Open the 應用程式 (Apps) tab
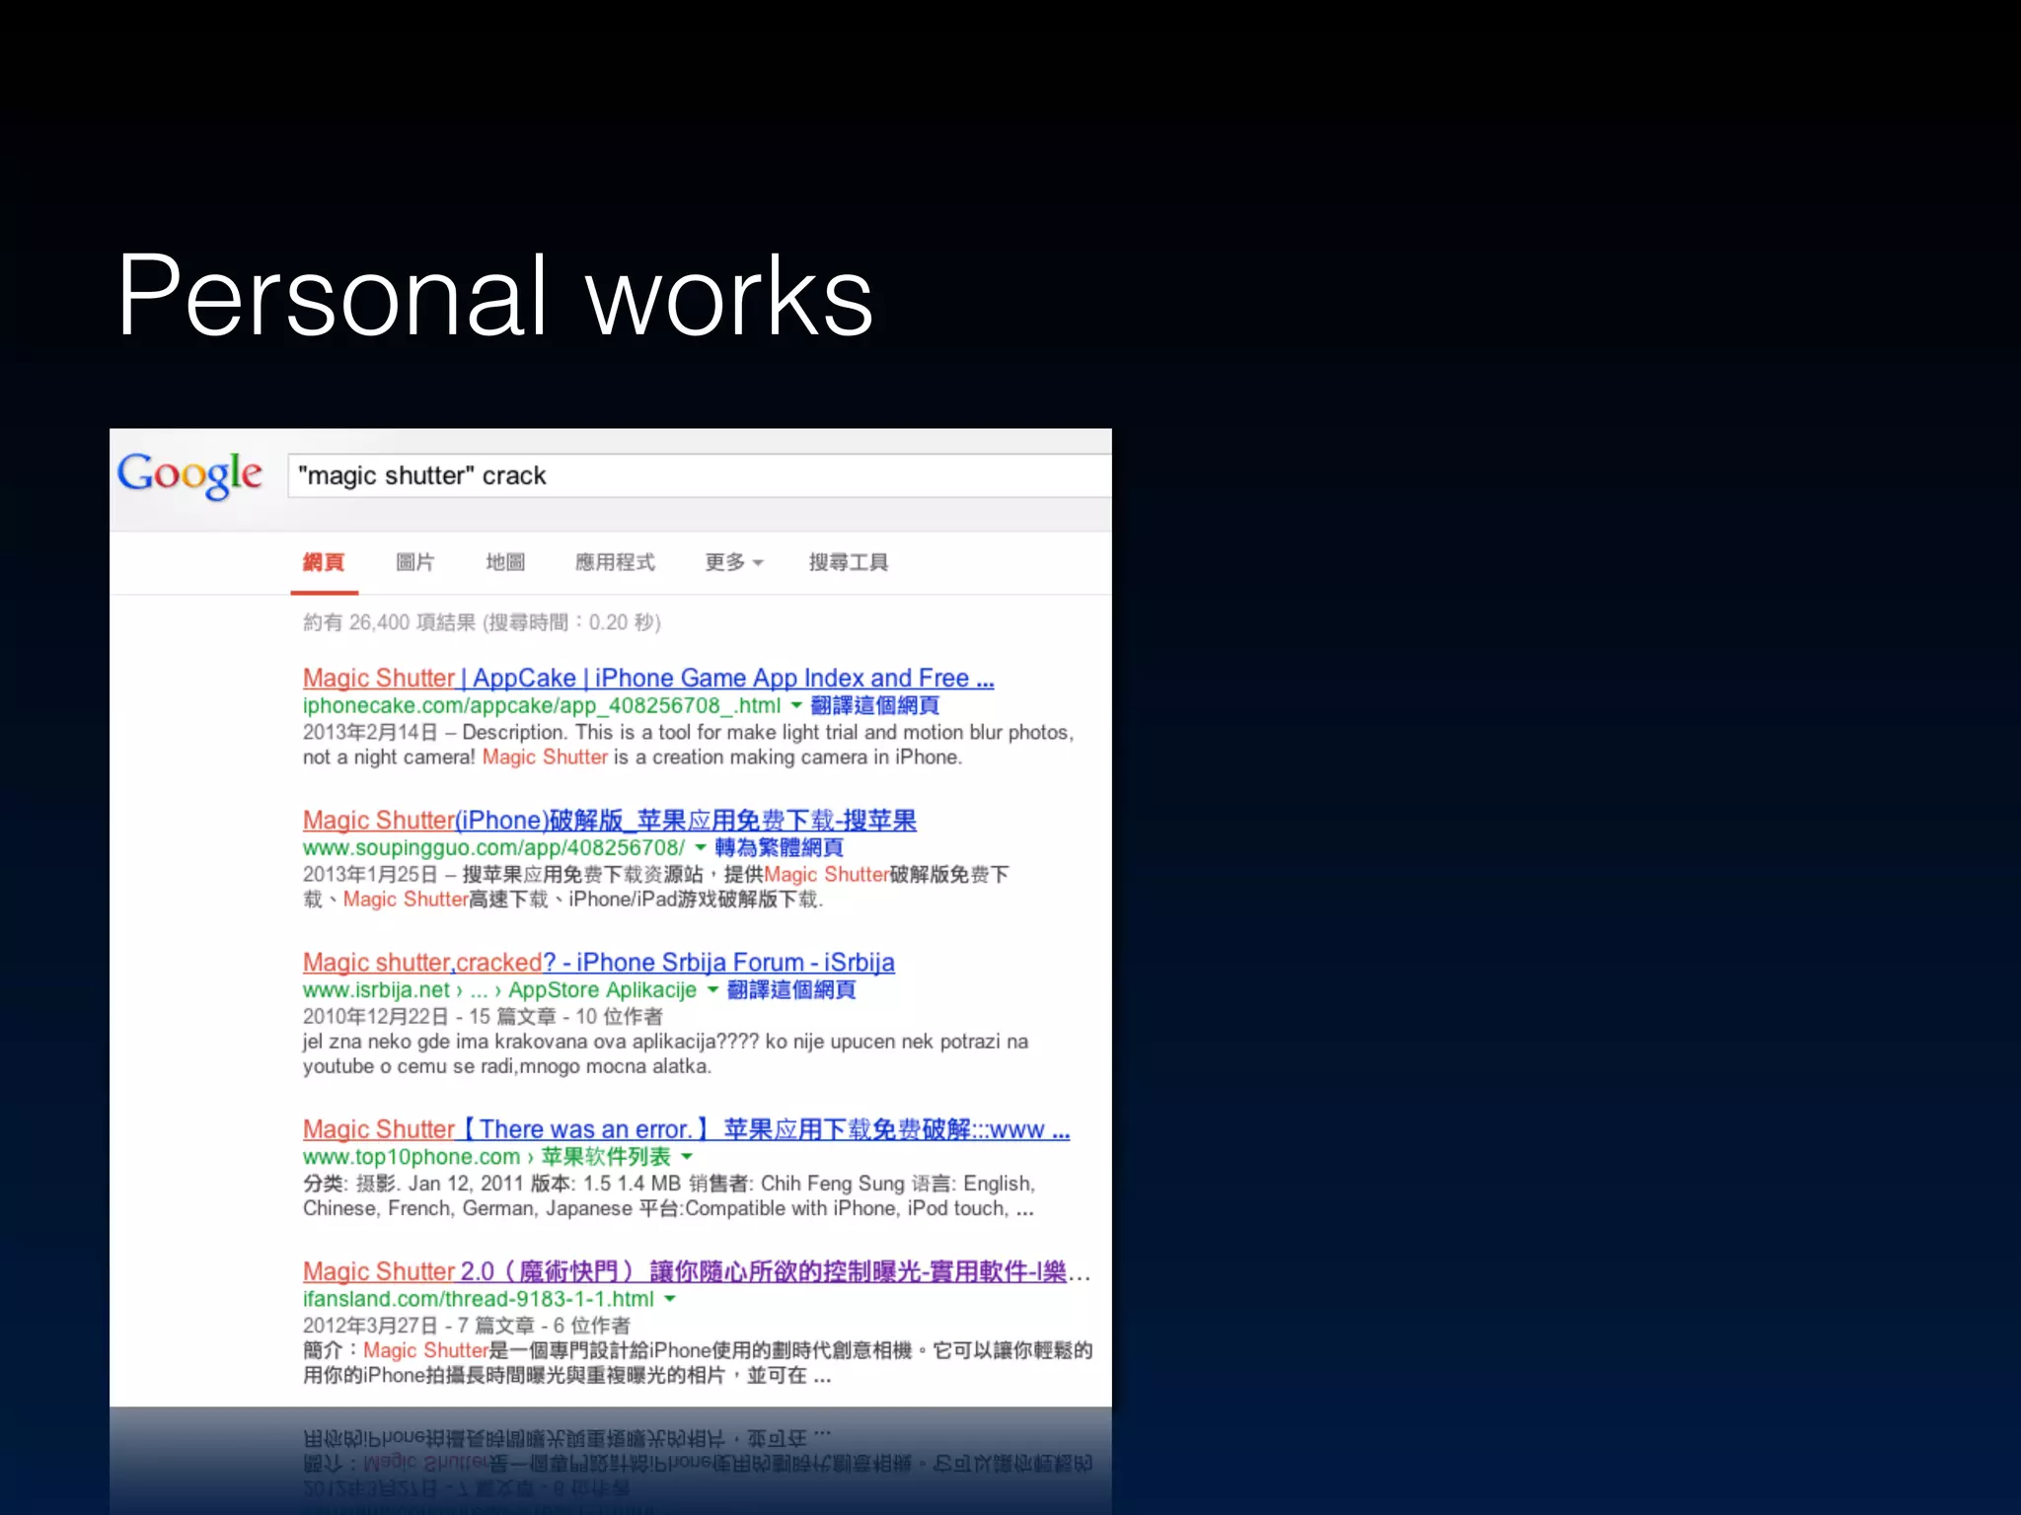Viewport: 2021px width, 1515px height. click(x=615, y=562)
